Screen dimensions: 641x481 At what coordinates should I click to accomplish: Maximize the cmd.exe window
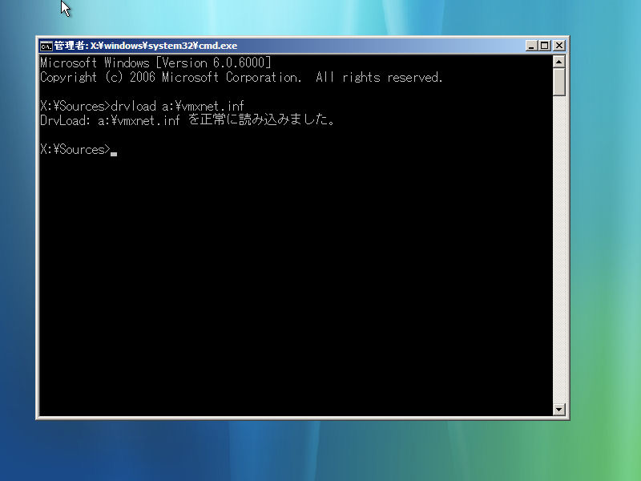tap(545, 46)
